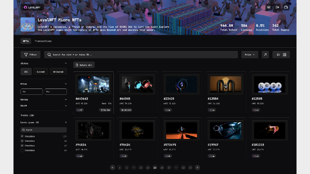Click the log out icon in top bar
The height and width of the screenshot is (174, 310).
point(278,7)
